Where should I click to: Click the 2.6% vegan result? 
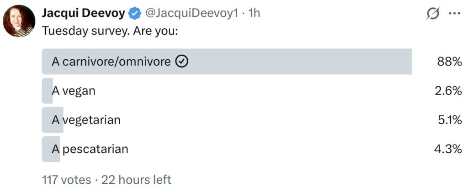tap(448, 91)
